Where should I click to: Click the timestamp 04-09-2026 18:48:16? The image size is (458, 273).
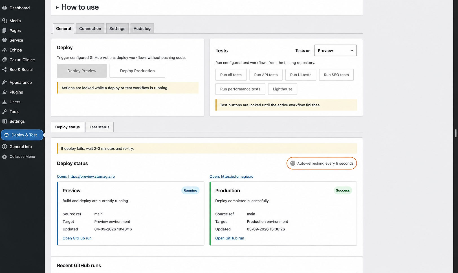point(113,229)
